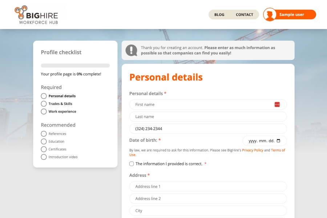Check the information provided is correct checkbox
The image size is (327, 218).
[132, 164]
